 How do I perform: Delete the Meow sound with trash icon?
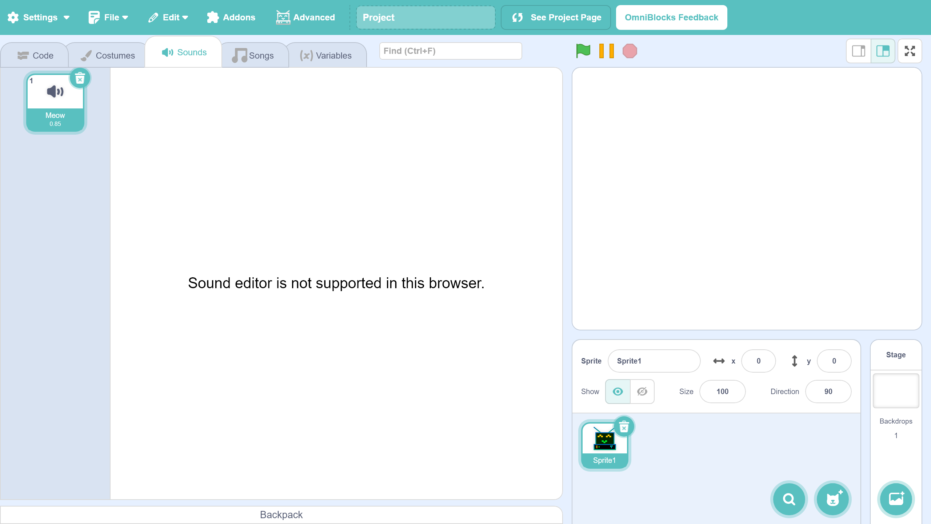coord(80,78)
